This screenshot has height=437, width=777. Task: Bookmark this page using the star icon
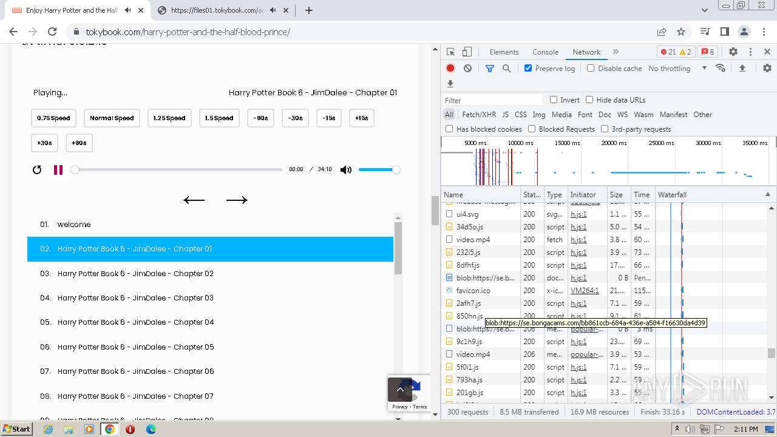coord(681,32)
